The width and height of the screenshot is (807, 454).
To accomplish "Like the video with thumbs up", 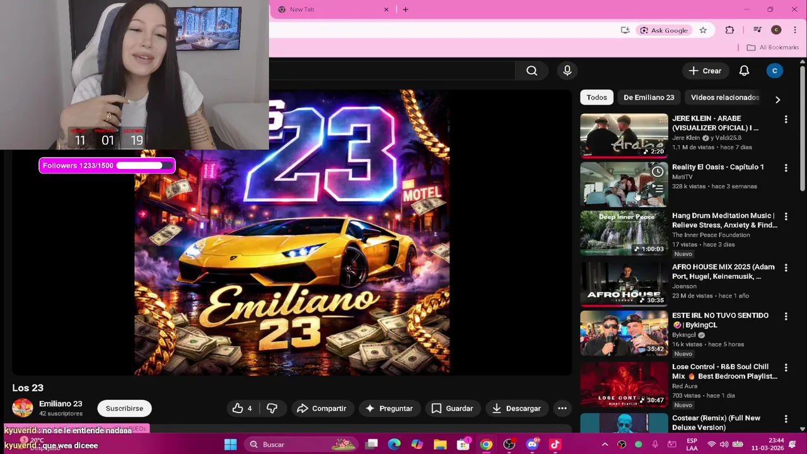I will click(243, 409).
